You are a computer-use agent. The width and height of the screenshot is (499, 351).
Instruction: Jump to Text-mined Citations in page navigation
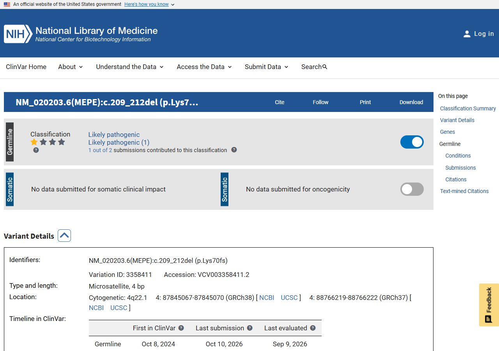click(464, 191)
